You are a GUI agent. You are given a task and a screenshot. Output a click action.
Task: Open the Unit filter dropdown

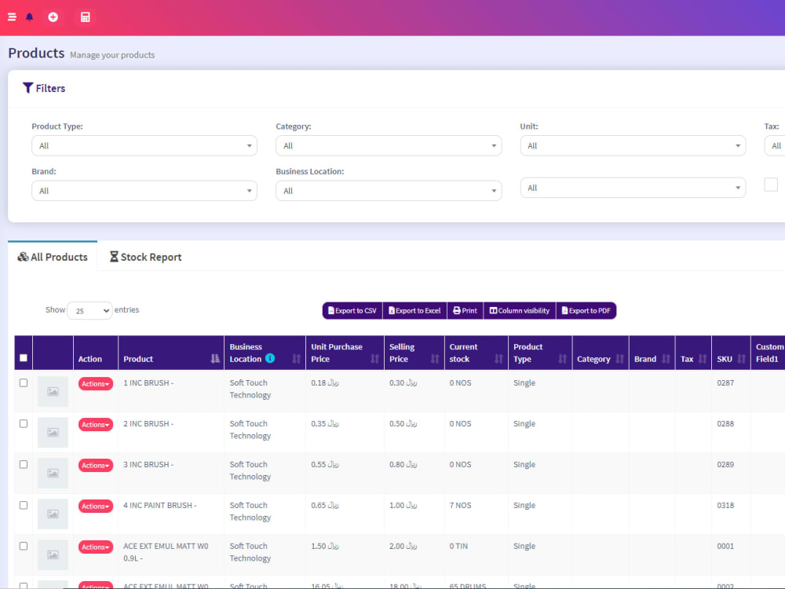(x=633, y=146)
